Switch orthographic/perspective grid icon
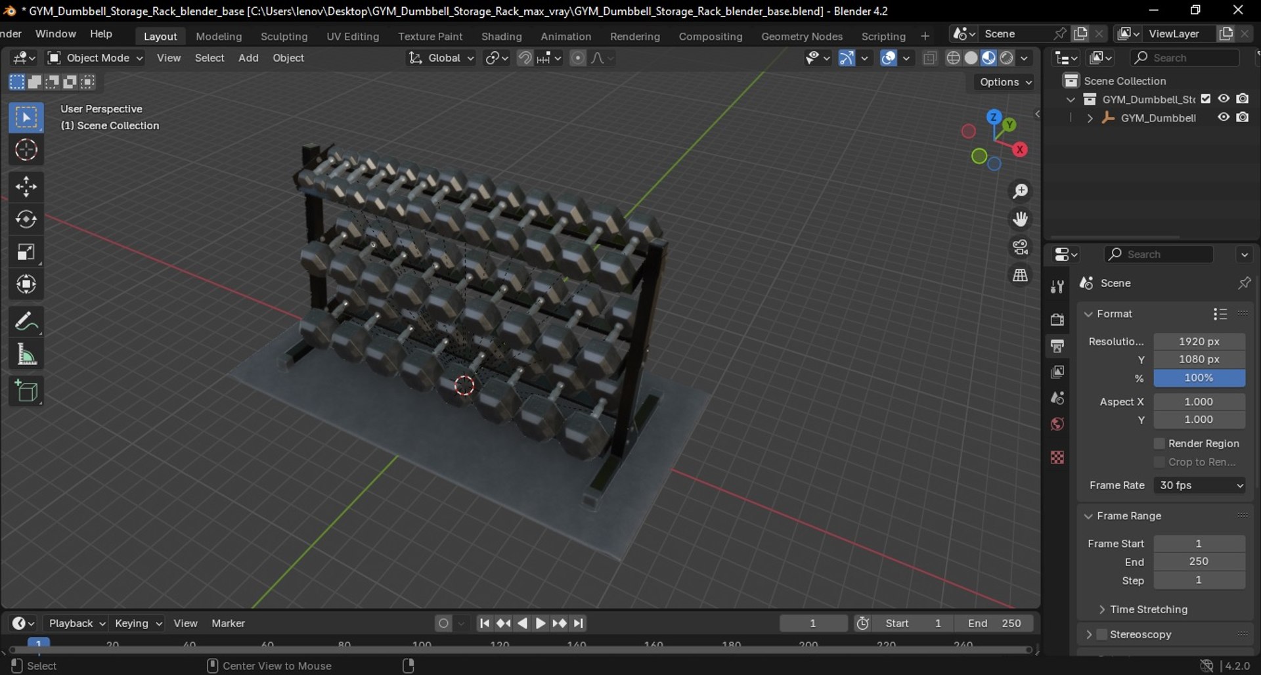The height and width of the screenshot is (675, 1261). tap(1020, 276)
